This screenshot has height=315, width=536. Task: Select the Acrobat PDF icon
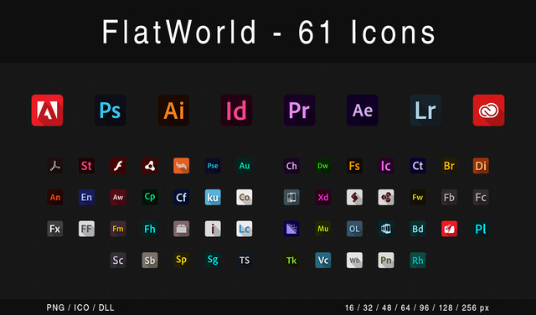click(55, 166)
